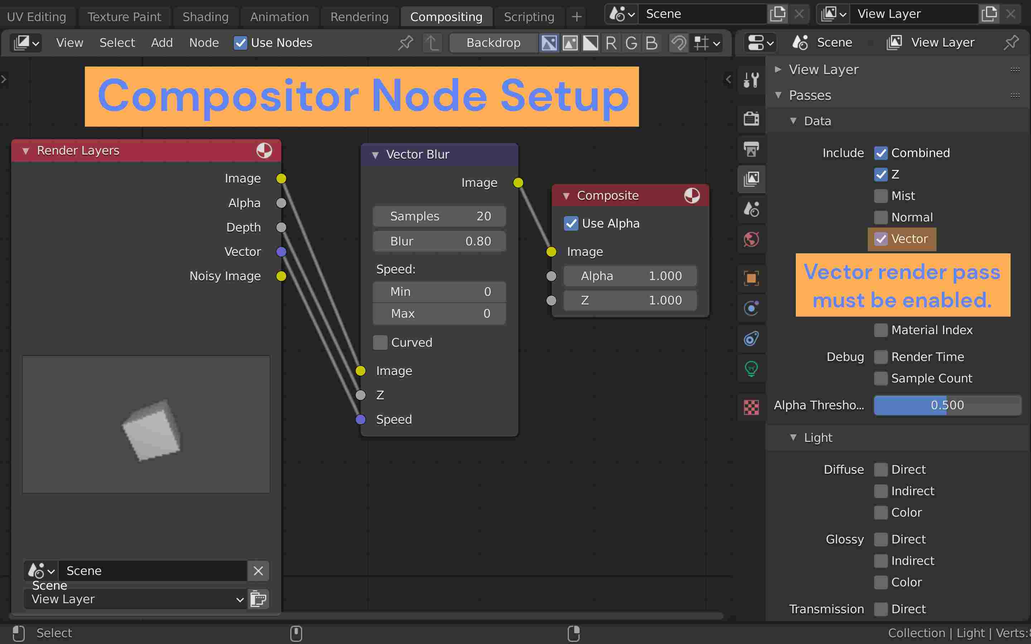Open the Object properties tab
The image size is (1031, 644).
[x=751, y=279]
